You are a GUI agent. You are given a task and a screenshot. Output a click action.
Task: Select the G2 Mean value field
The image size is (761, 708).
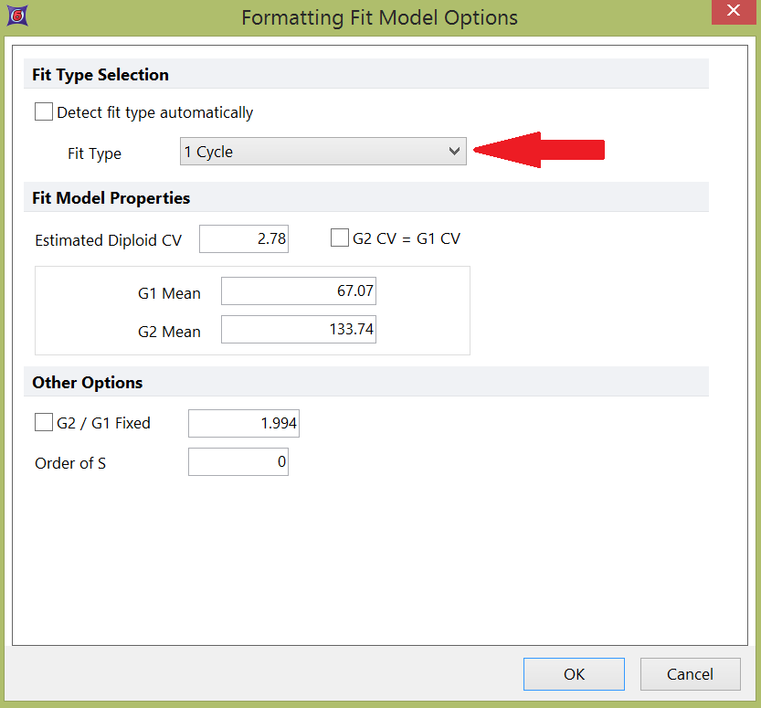pos(298,330)
